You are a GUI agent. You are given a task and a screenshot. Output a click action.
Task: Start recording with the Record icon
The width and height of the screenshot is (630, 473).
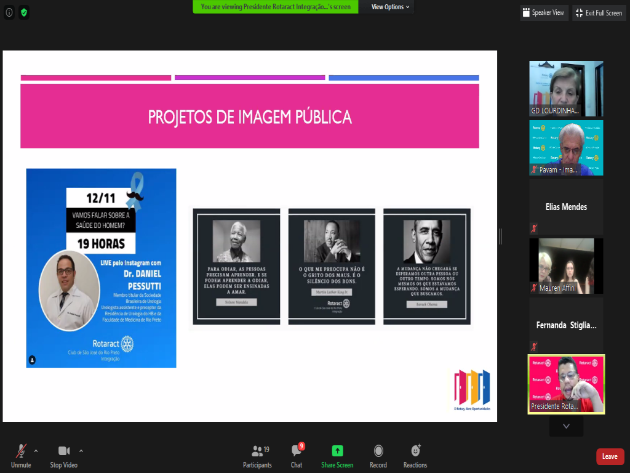378,451
